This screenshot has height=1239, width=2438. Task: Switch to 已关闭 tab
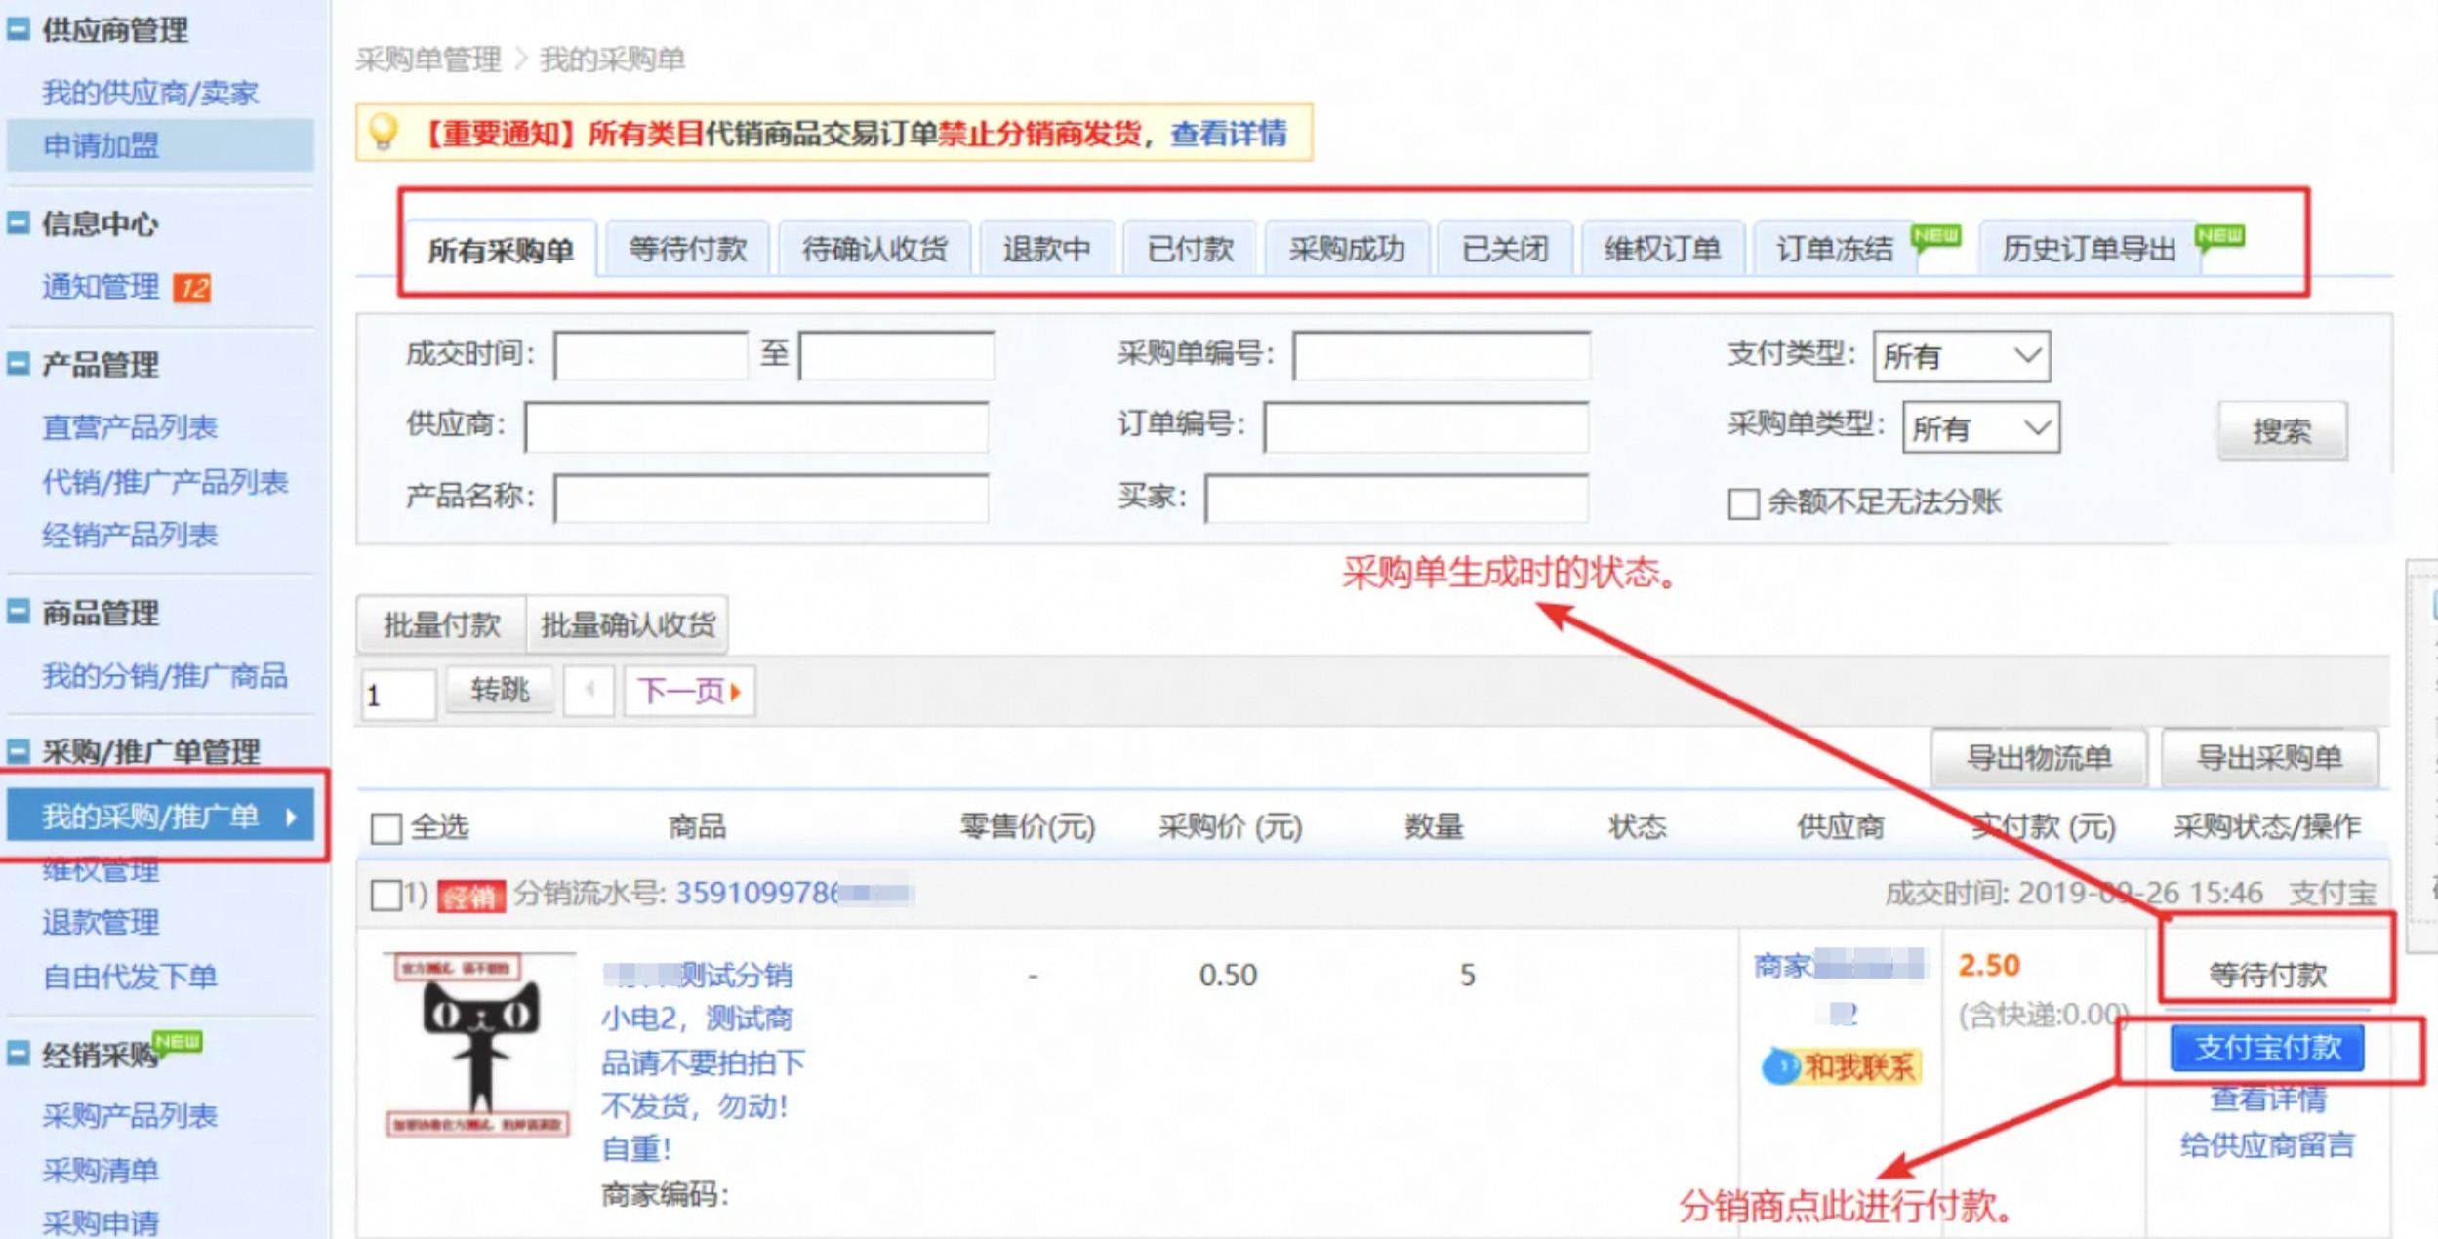pyautogui.click(x=1505, y=249)
